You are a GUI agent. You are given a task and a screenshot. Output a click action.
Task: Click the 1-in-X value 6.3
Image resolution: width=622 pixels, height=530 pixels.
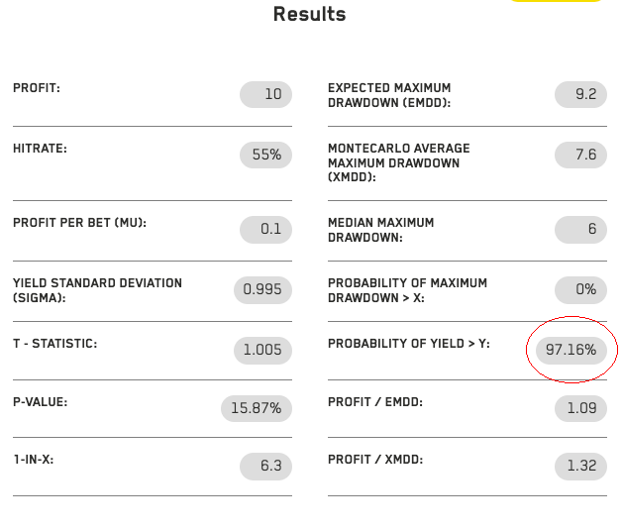[x=265, y=466]
